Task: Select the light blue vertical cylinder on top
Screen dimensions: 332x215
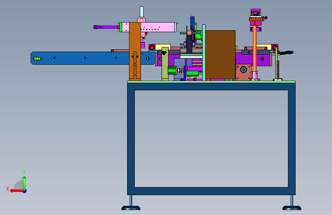Action: 142,12
